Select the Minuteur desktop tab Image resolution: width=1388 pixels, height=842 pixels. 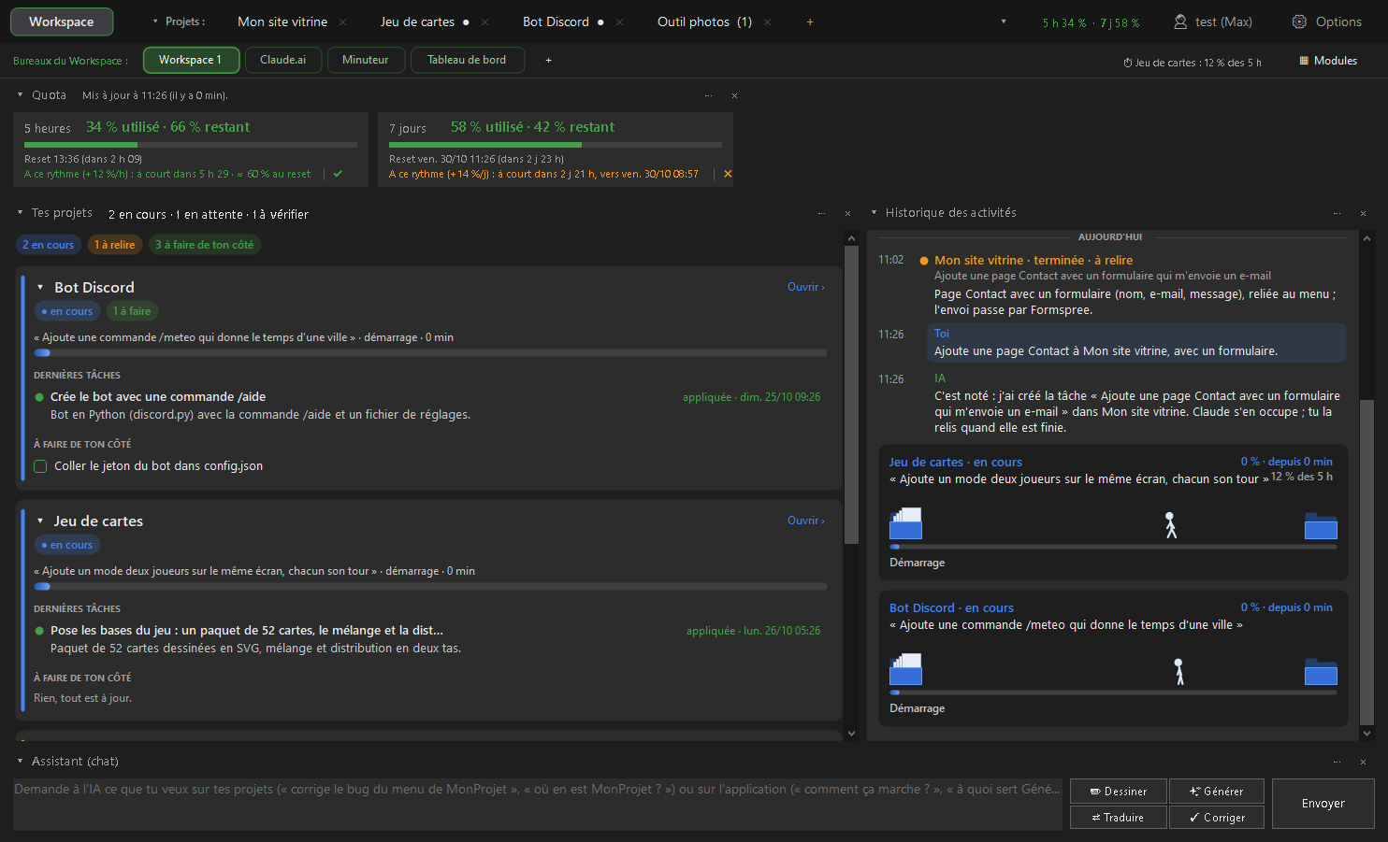(x=366, y=60)
